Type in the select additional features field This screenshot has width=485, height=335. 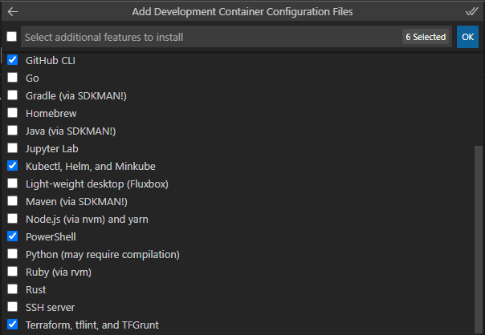(209, 37)
